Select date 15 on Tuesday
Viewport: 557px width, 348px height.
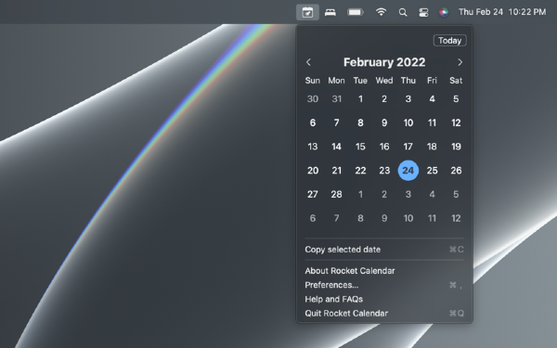(360, 147)
